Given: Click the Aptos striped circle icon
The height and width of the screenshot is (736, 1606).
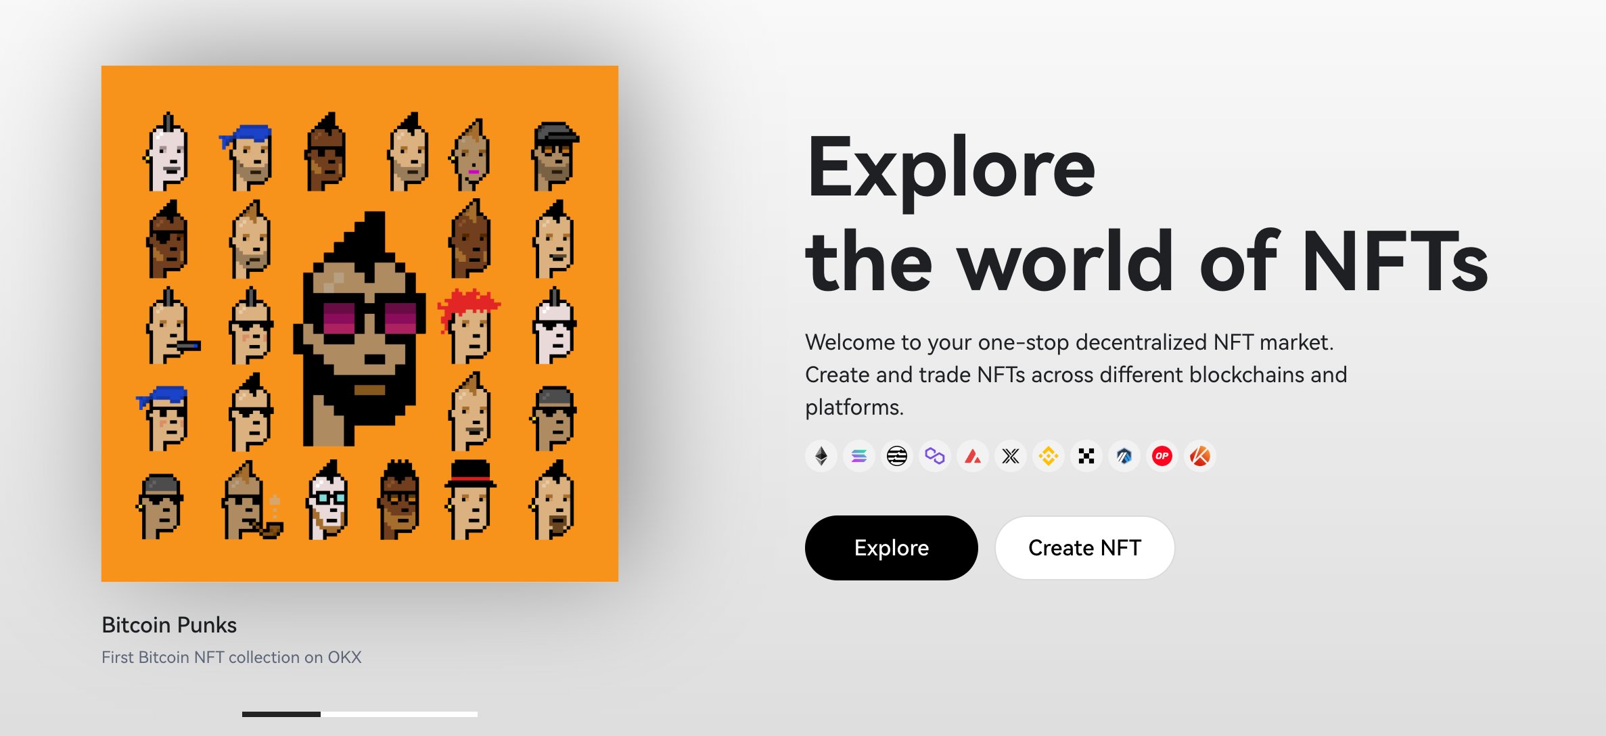Looking at the screenshot, I should click(897, 457).
